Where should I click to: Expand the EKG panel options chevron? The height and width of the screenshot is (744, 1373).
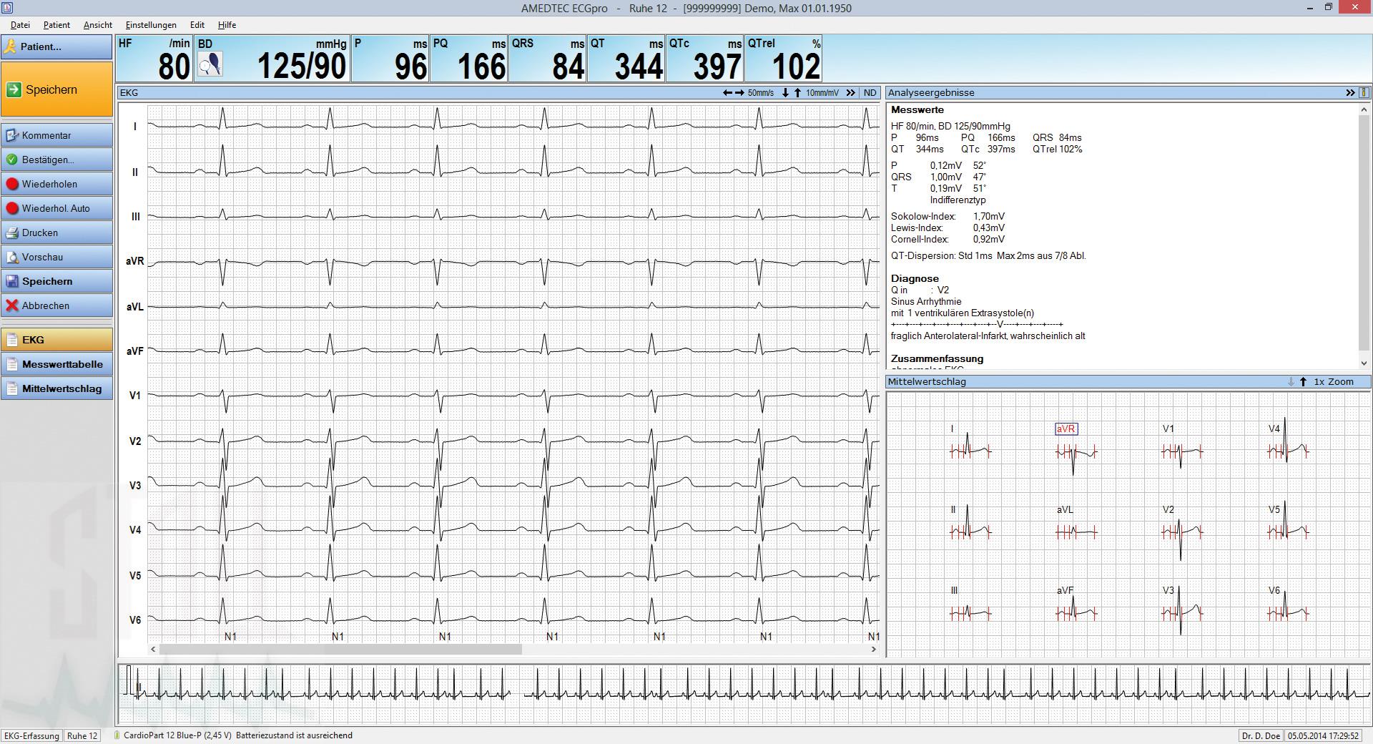pyautogui.click(x=850, y=93)
